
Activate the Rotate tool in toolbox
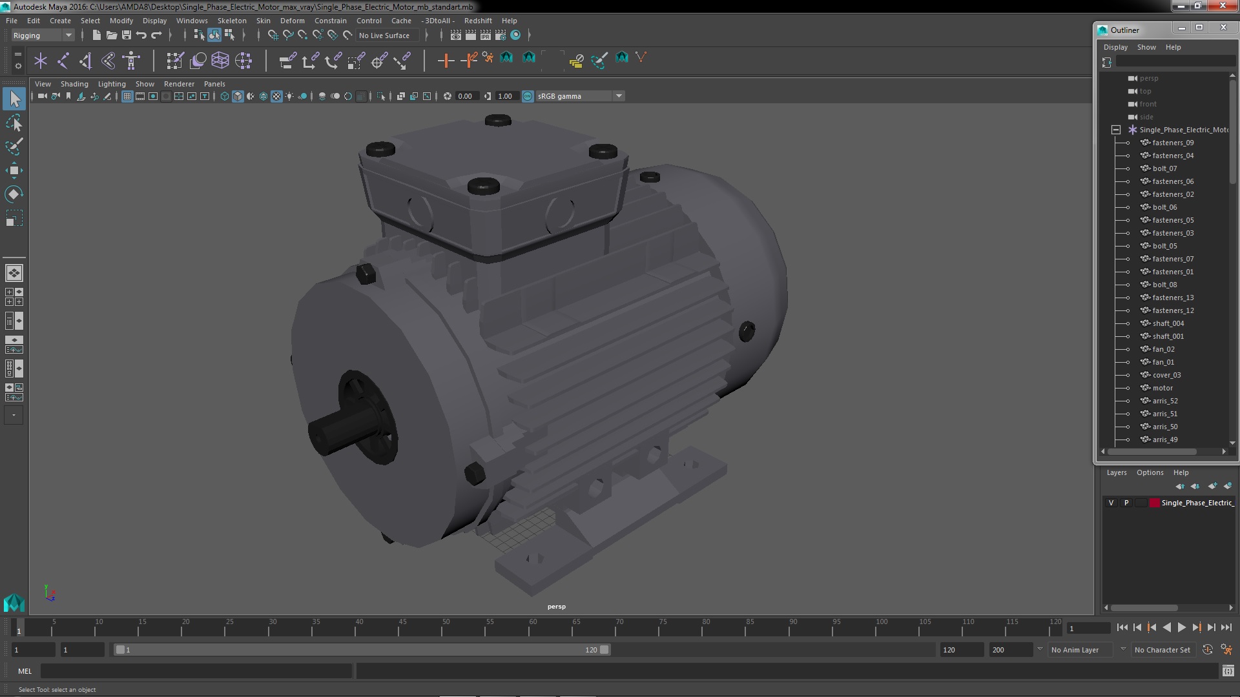[14, 194]
